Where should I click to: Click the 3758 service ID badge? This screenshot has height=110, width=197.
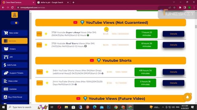pos(39,34)
